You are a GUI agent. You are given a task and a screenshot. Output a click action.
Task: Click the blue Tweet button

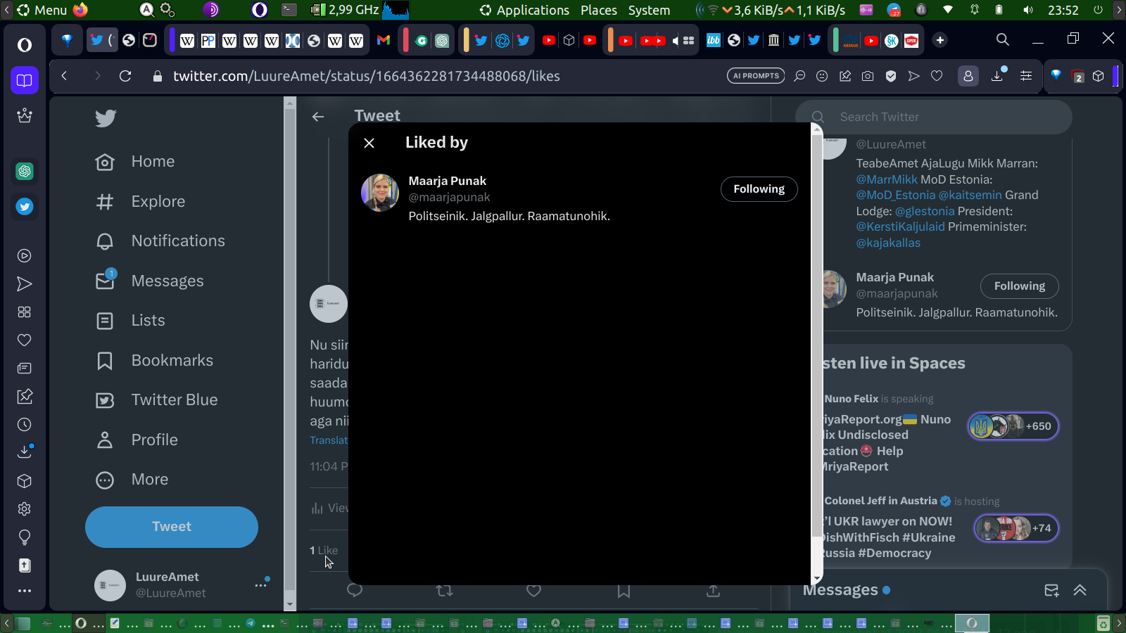pos(172,527)
